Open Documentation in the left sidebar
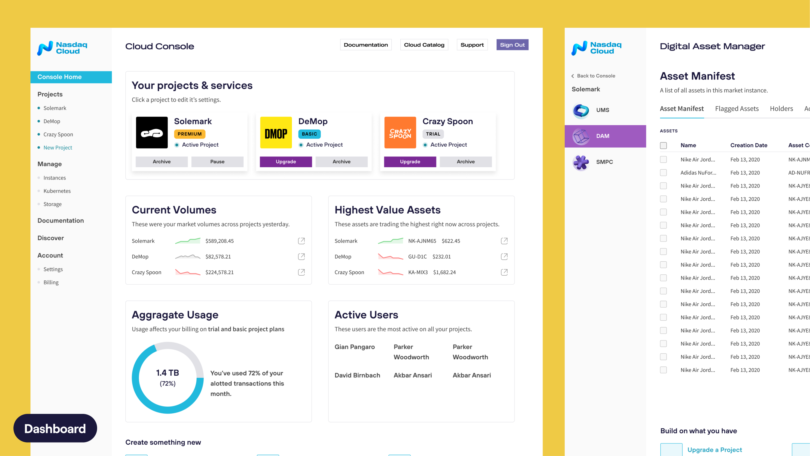This screenshot has width=810, height=456. pyautogui.click(x=61, y=221)
